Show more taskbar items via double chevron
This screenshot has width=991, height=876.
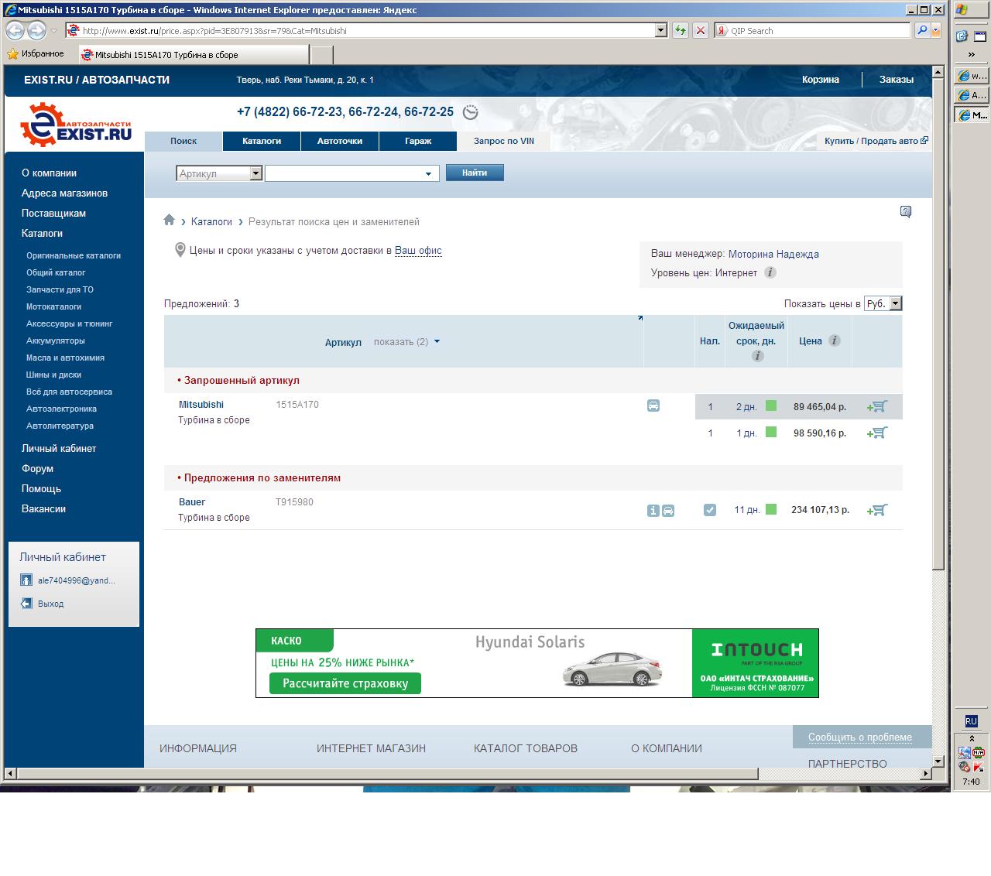click(x=971, y=55)
